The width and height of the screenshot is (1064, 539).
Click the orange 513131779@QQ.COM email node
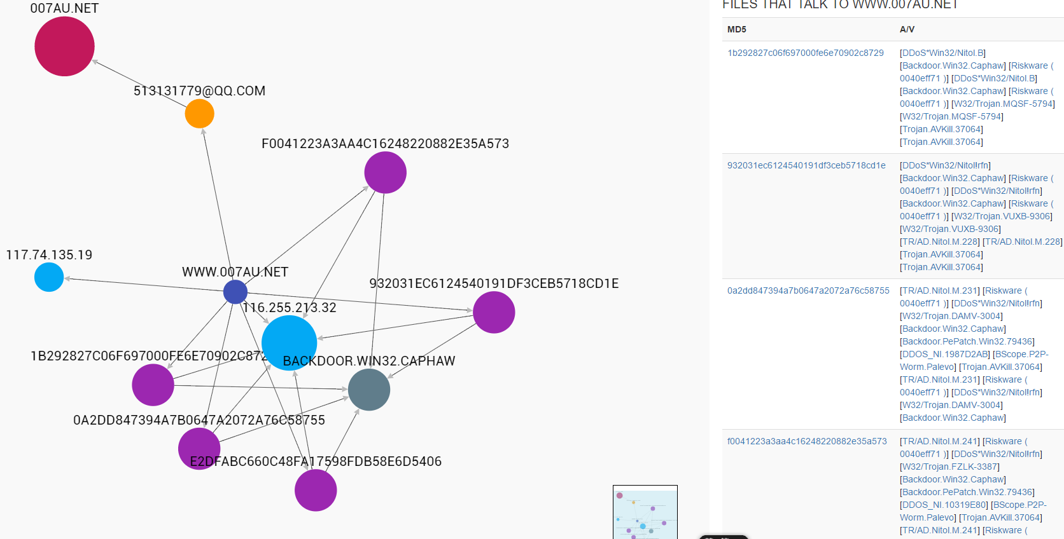[x=199, y=114]
